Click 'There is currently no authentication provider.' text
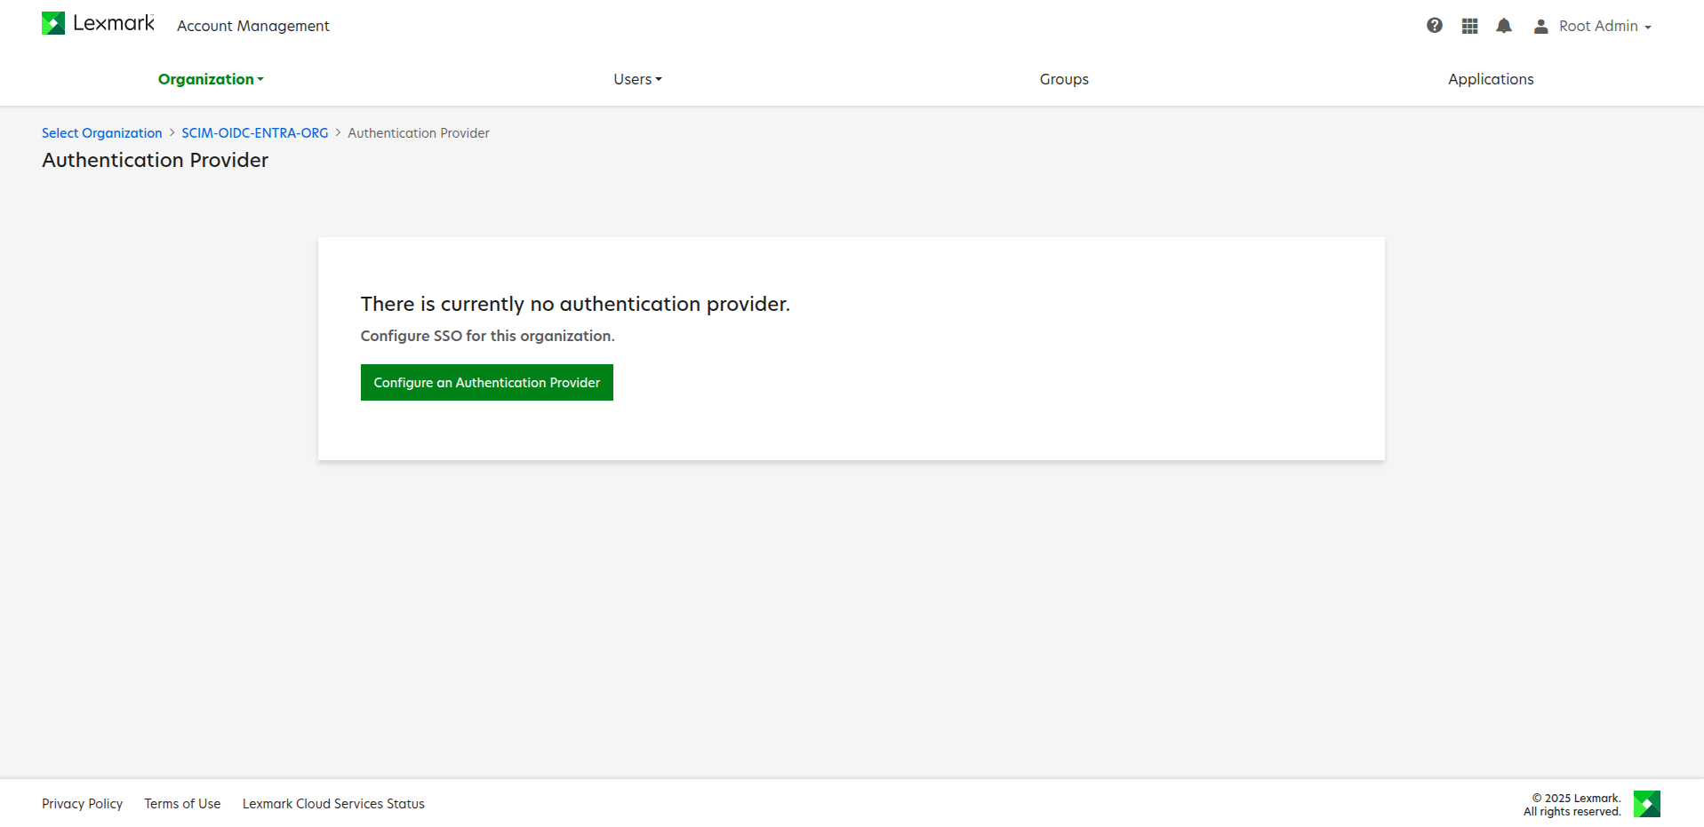This screenshot has width=1704, height=827. point(575,304)
